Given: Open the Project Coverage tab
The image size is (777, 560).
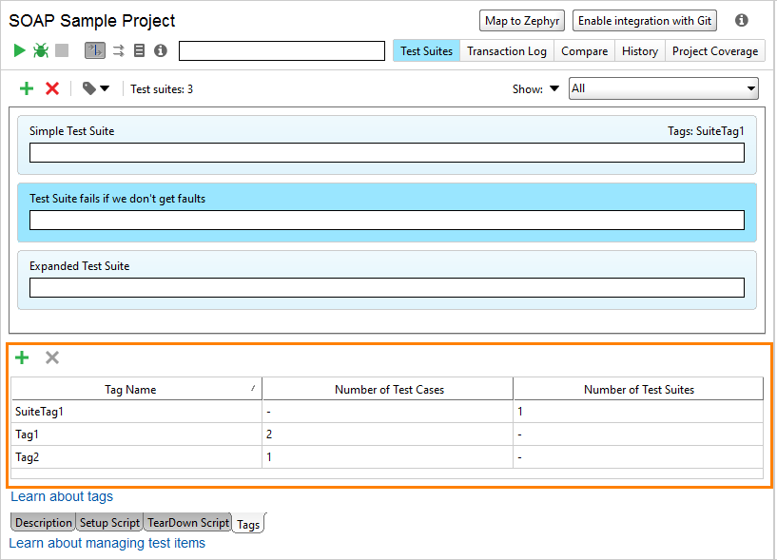Looking at the screenshot, I should click(x=715, y=51).
